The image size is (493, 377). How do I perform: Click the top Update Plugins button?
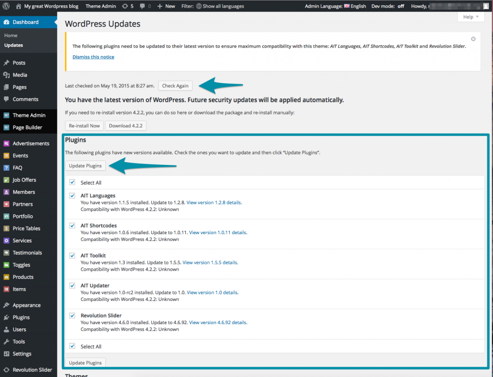(85, 165)
